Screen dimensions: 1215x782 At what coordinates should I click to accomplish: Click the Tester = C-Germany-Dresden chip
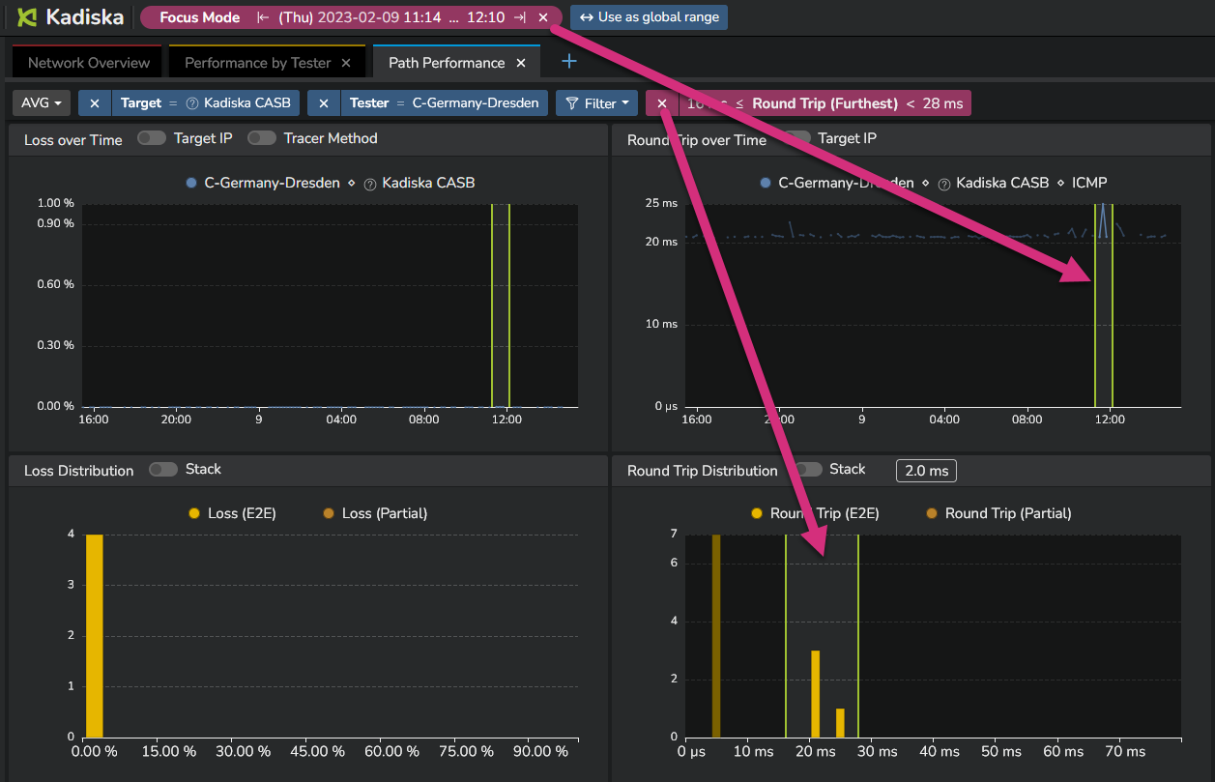tap(445, 103)
